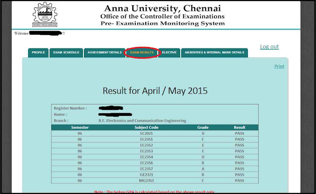Image resolution: width=316 pixels, height=194 pixels.
Task: Click subject code EC2356
Action: [x=147, y=163]
